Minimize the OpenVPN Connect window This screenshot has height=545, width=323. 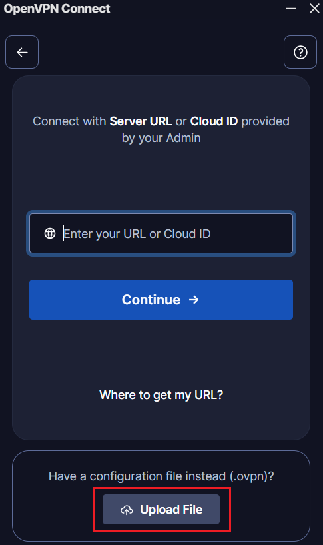click(x=291, y=8)
